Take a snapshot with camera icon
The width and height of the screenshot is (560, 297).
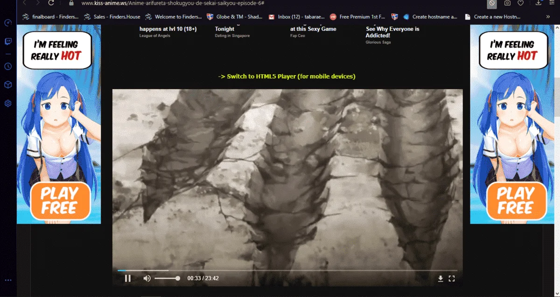tap(507, 3)
